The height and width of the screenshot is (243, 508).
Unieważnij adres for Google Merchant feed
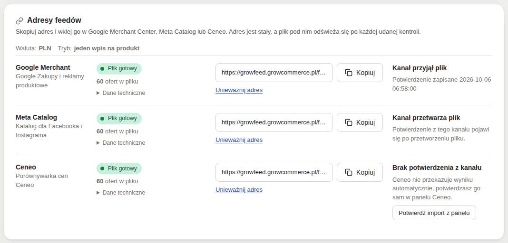239,90
